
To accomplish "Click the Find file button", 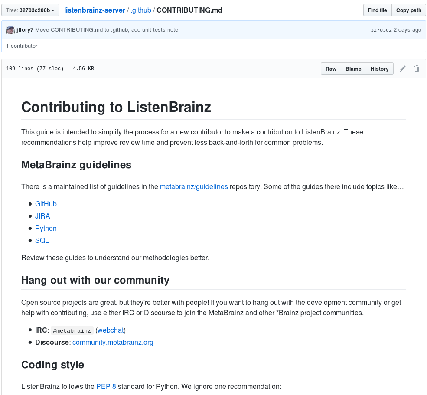I will 377,10.
